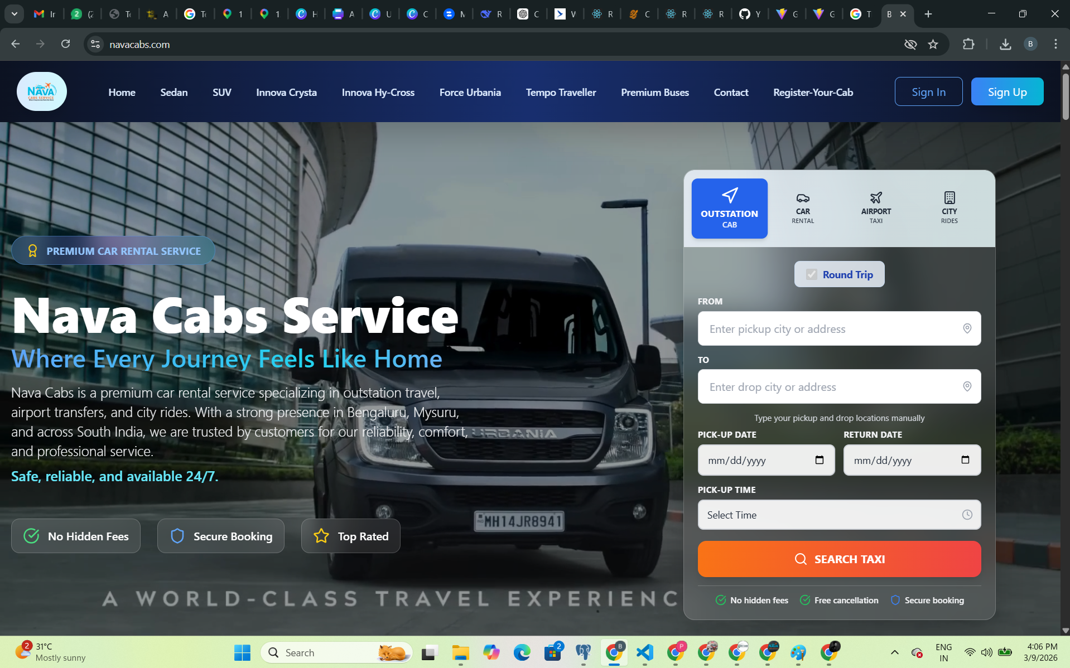Switch to the GitHub browser tab

(x=750, y=14)
